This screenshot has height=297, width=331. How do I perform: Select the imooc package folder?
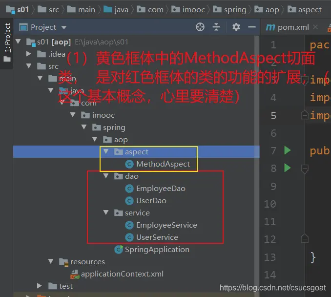click(98, 115)
